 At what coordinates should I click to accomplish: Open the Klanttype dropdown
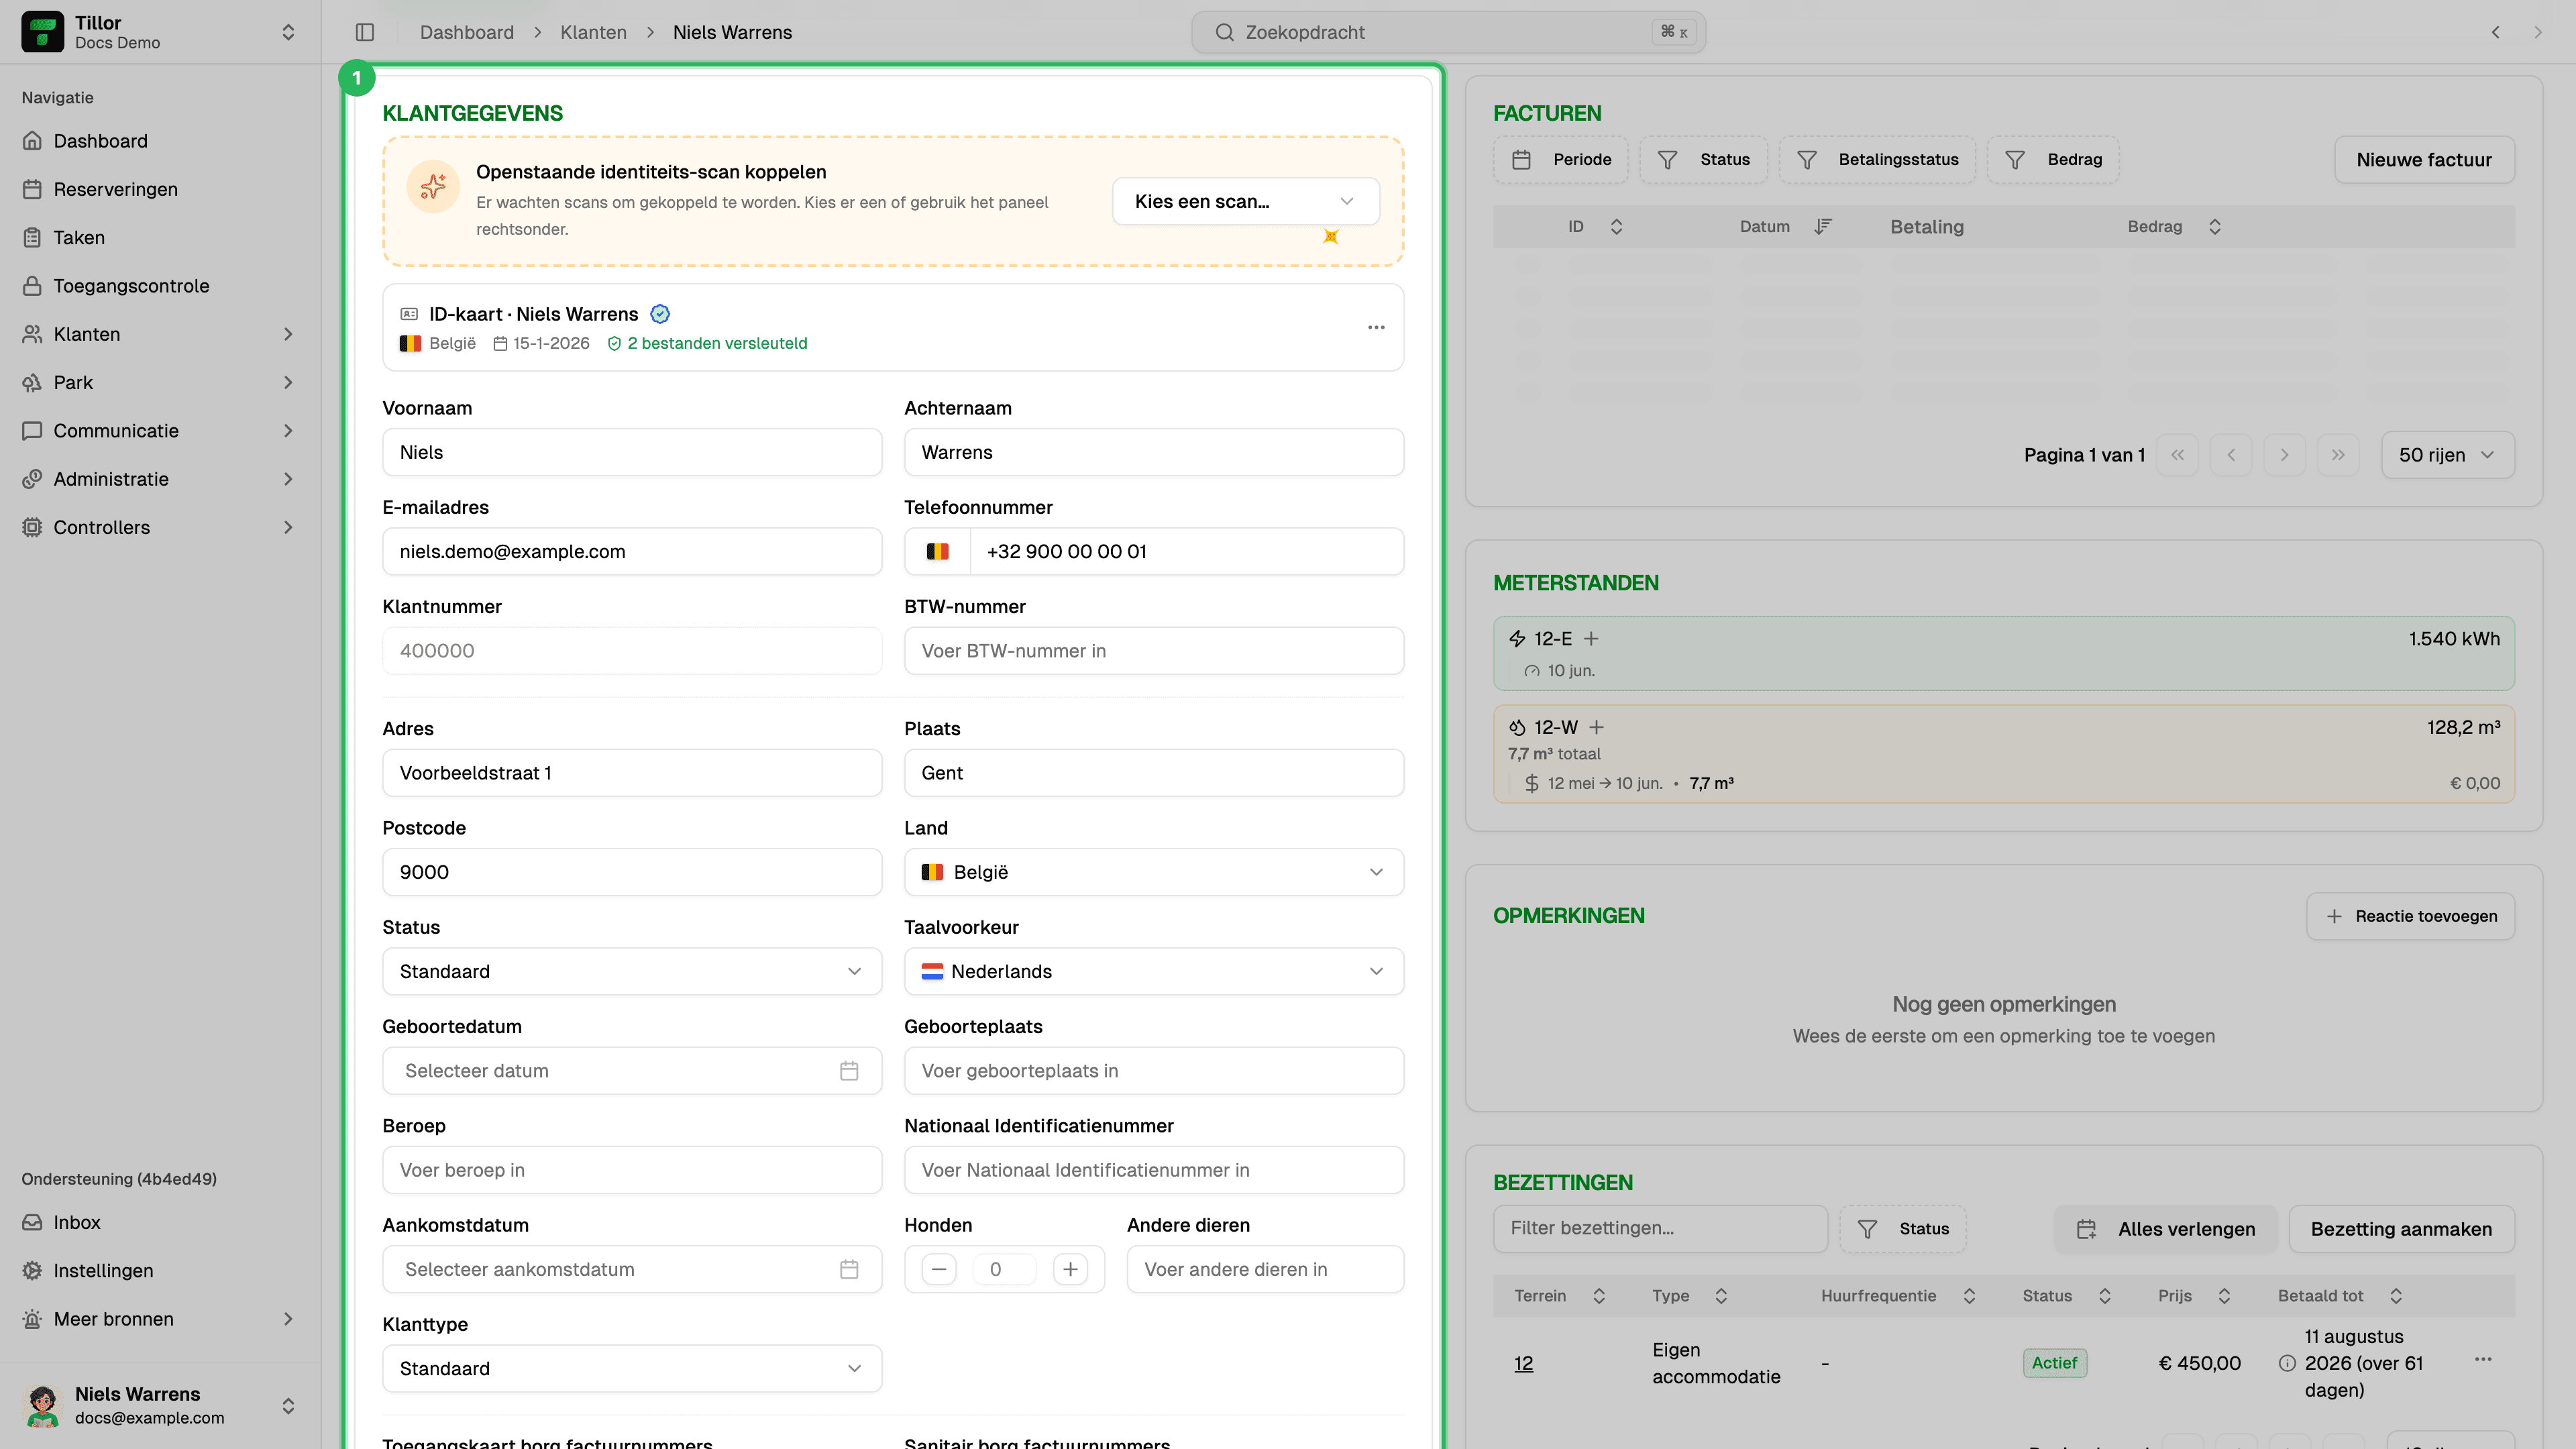point(632,1368)
